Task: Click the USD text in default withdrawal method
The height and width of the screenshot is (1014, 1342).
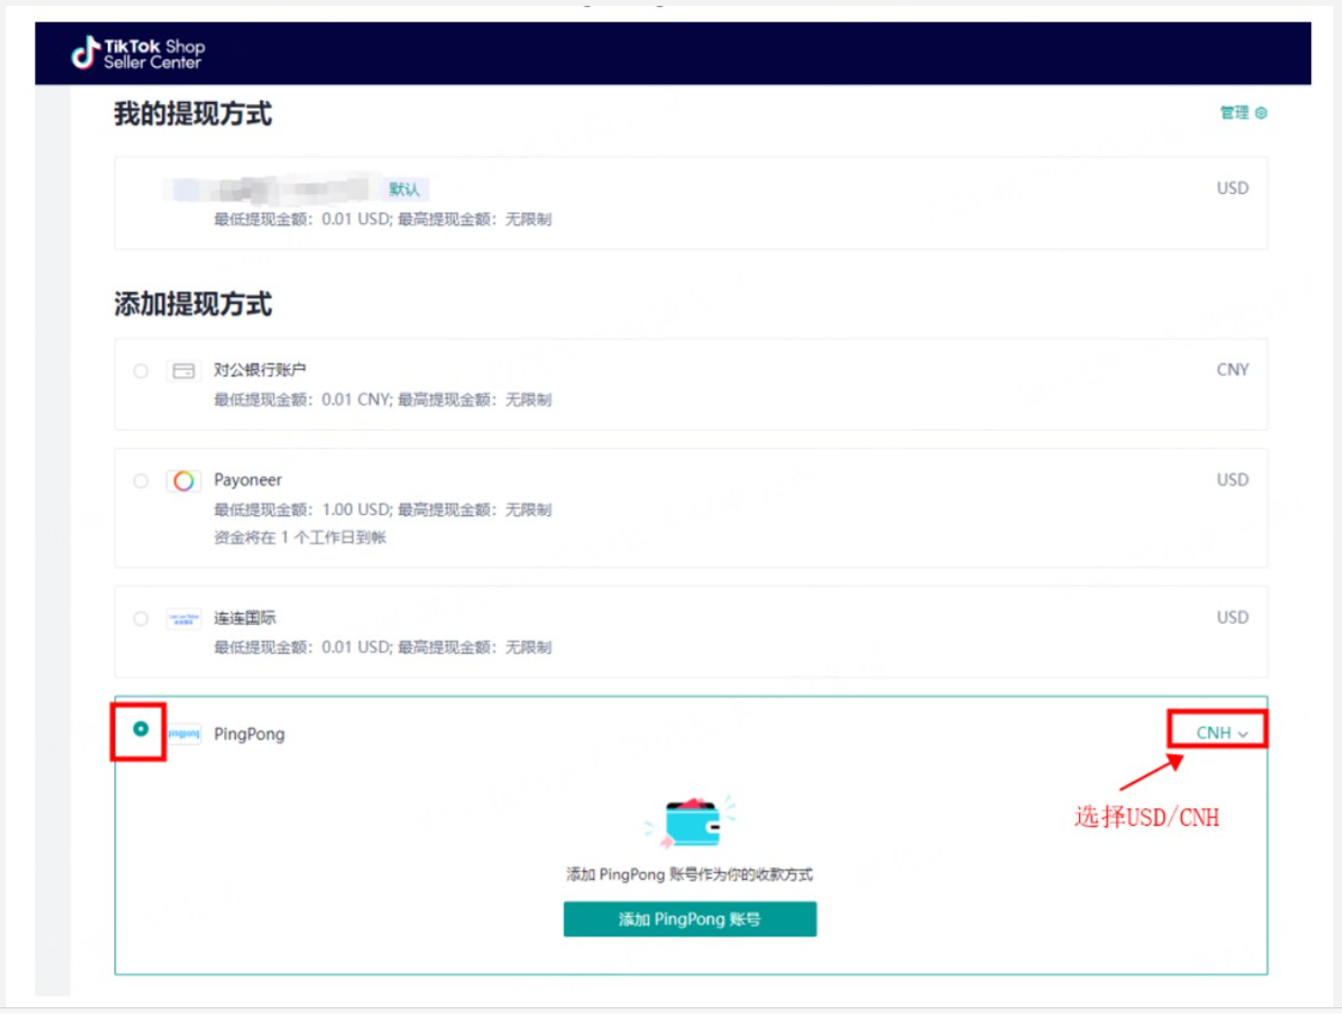Action: [x=1232, y=188]
